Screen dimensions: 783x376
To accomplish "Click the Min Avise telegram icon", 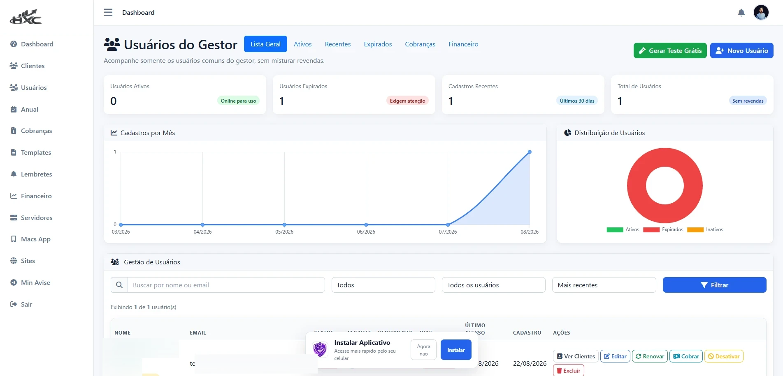I will click(14, 282).
